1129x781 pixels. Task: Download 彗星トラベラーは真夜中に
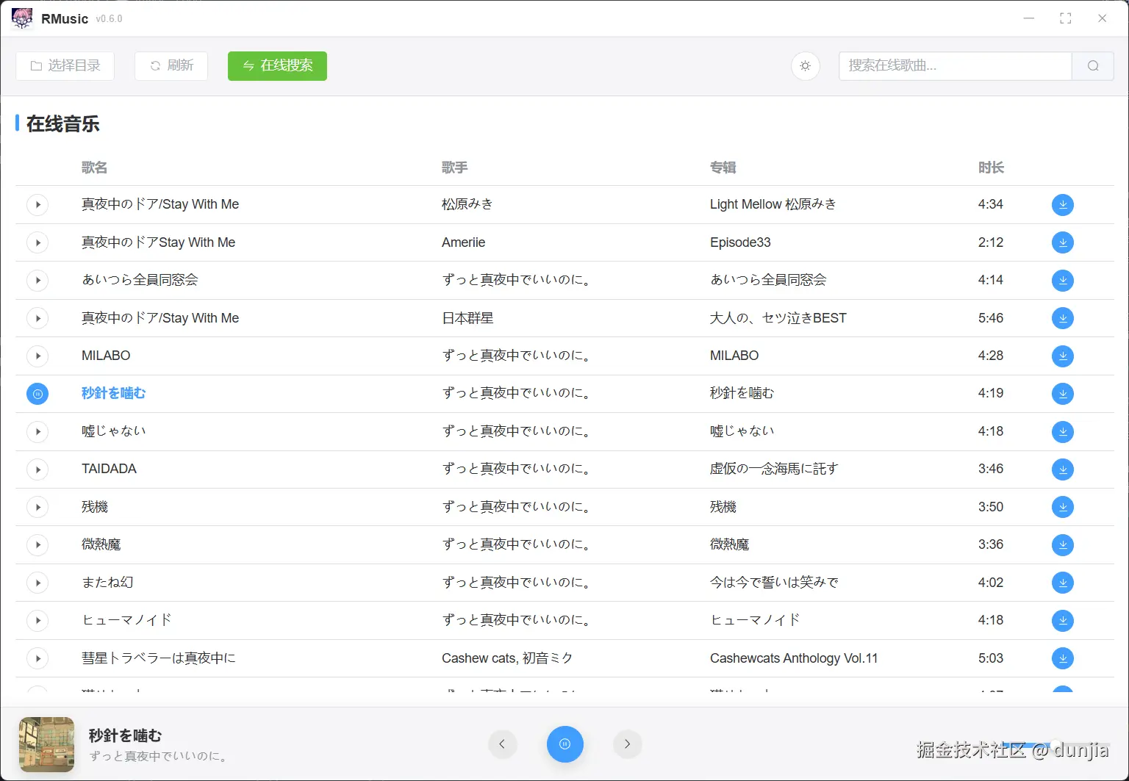tap(1062, 658)
